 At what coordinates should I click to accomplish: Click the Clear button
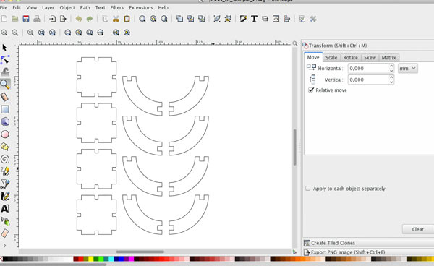(417, 229)
